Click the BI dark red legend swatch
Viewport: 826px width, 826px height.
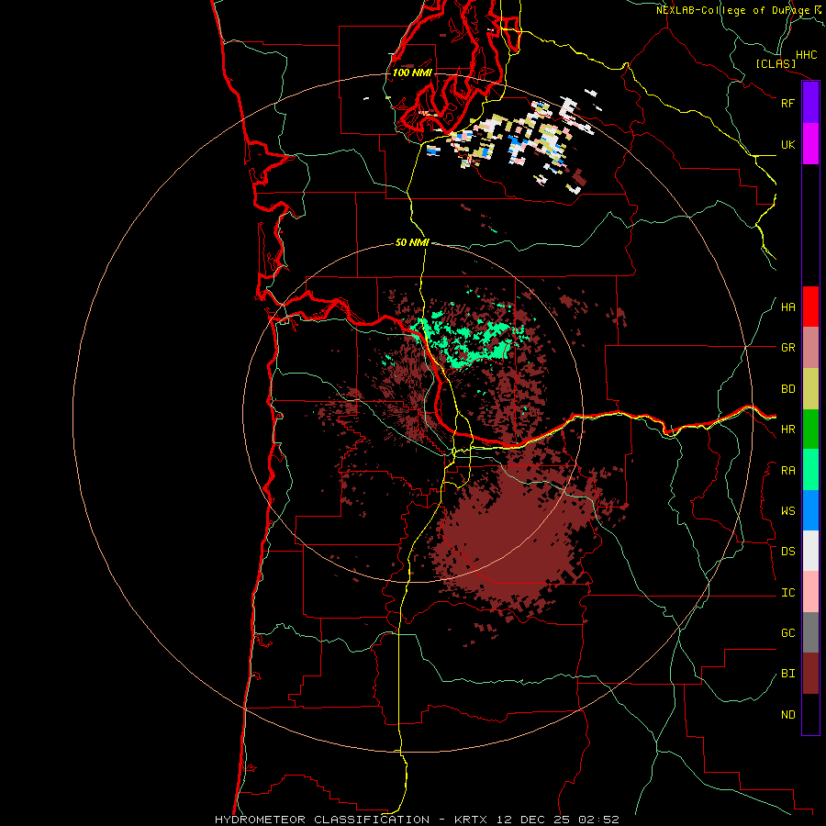click(810, 674)
